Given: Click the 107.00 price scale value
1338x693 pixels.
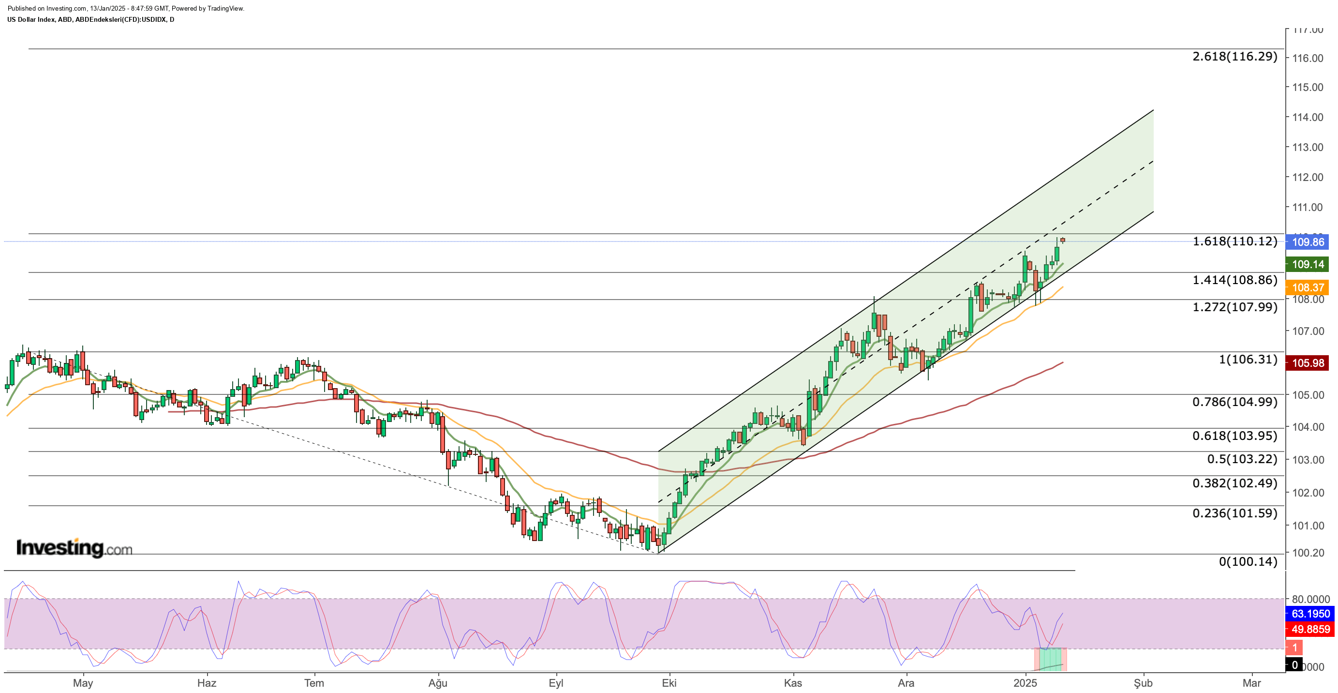Looking at the screenshot, I should pyautogui.click(x=1308, y=331).
